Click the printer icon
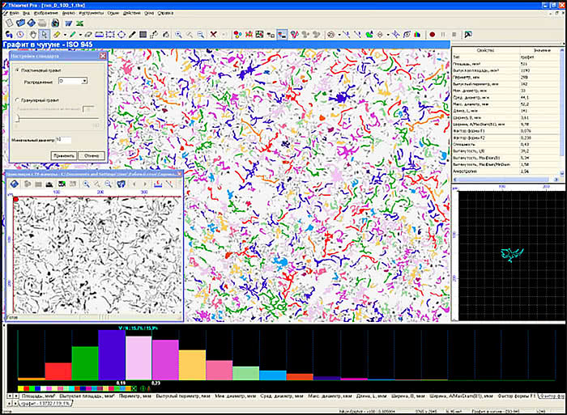The height and width of the screenshot is (415, 567). (x=42, y=23)
